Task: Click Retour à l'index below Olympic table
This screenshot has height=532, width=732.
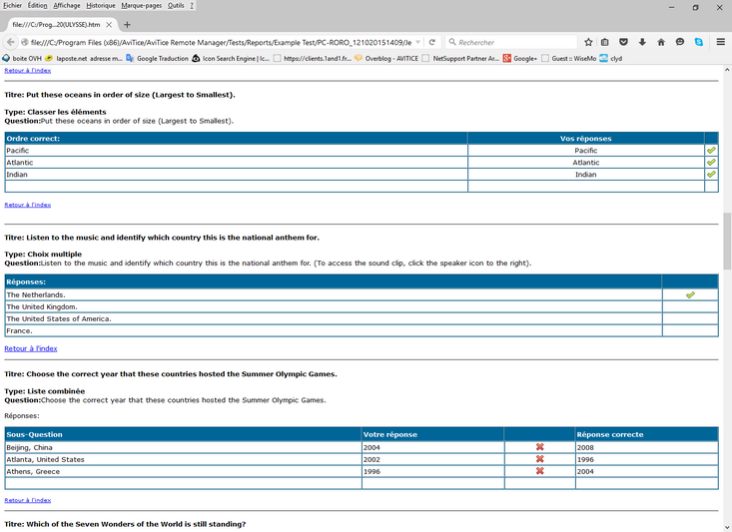Action: point(28,500)
